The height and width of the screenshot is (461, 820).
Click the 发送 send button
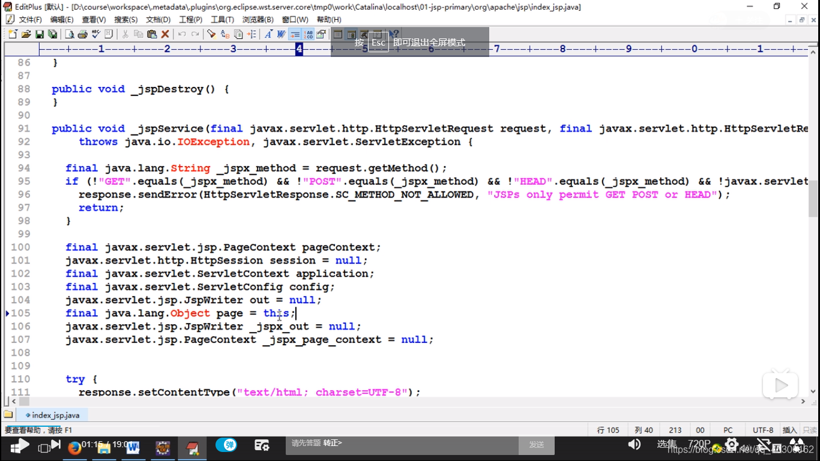coord(537,445)
